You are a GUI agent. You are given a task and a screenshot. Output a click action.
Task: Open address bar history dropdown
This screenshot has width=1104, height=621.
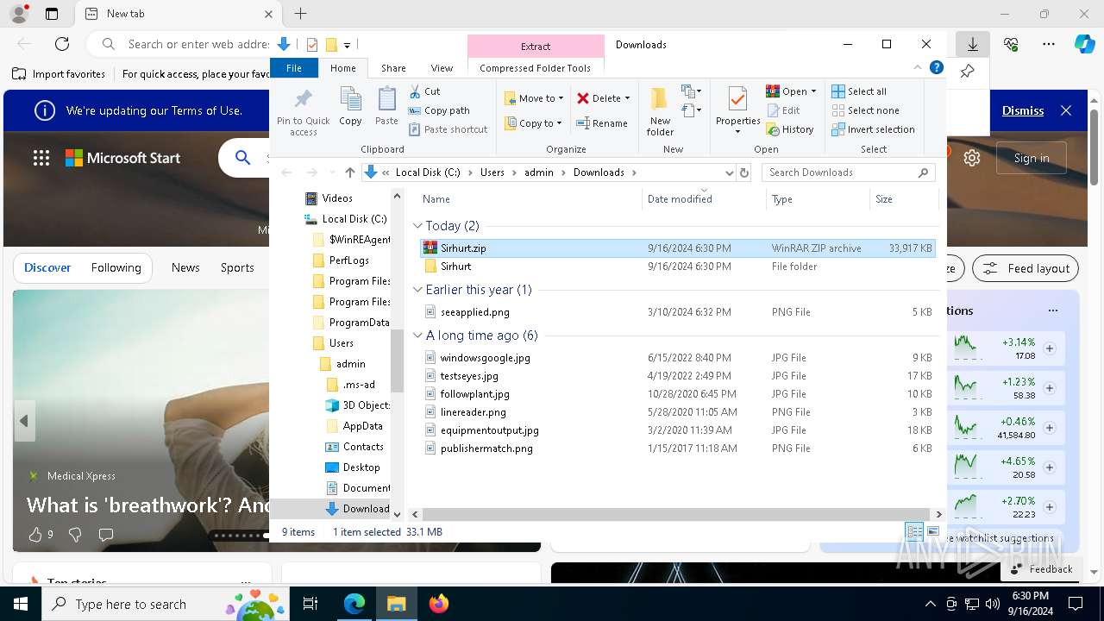point(730,172)
